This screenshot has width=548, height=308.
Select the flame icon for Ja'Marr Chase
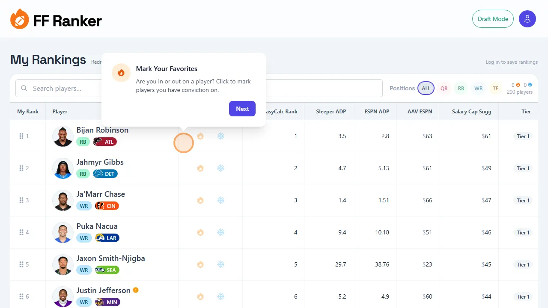pos(200,200)
